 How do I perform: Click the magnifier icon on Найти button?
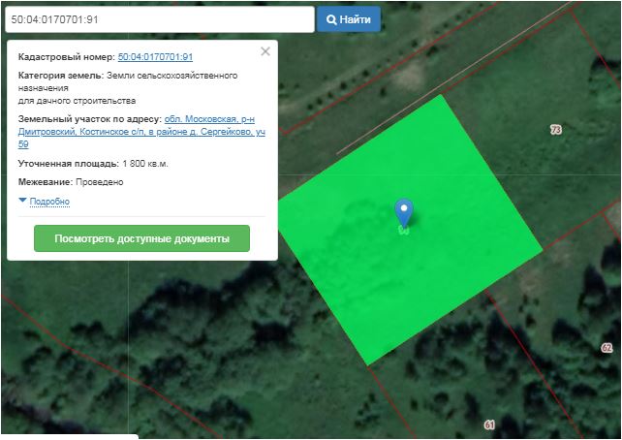pyautogui.click(x=331, y=19)
